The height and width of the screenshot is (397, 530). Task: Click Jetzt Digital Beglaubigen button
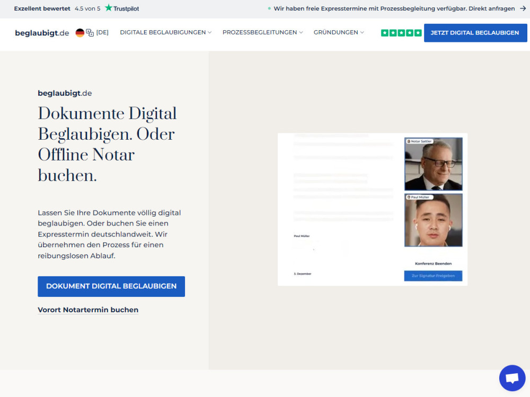coord(475,33)
